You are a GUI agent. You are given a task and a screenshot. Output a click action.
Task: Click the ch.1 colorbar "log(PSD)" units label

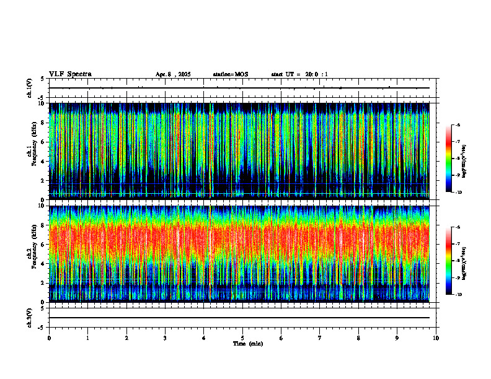point(464,161)
